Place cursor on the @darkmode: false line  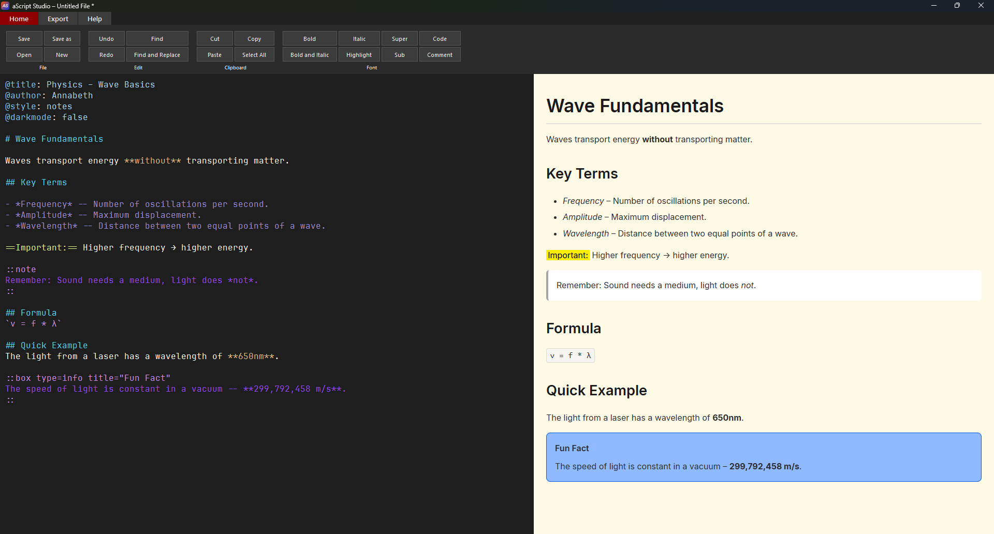(x=47, y=117)
